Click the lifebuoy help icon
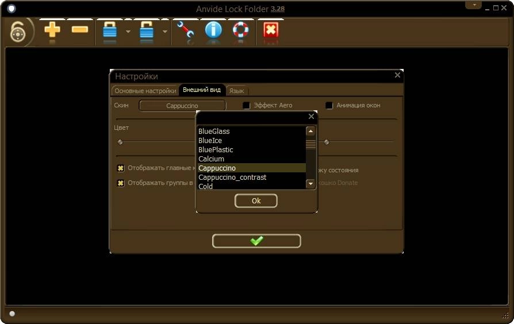The width and height of the screenshot is (514, 324). 241,30
